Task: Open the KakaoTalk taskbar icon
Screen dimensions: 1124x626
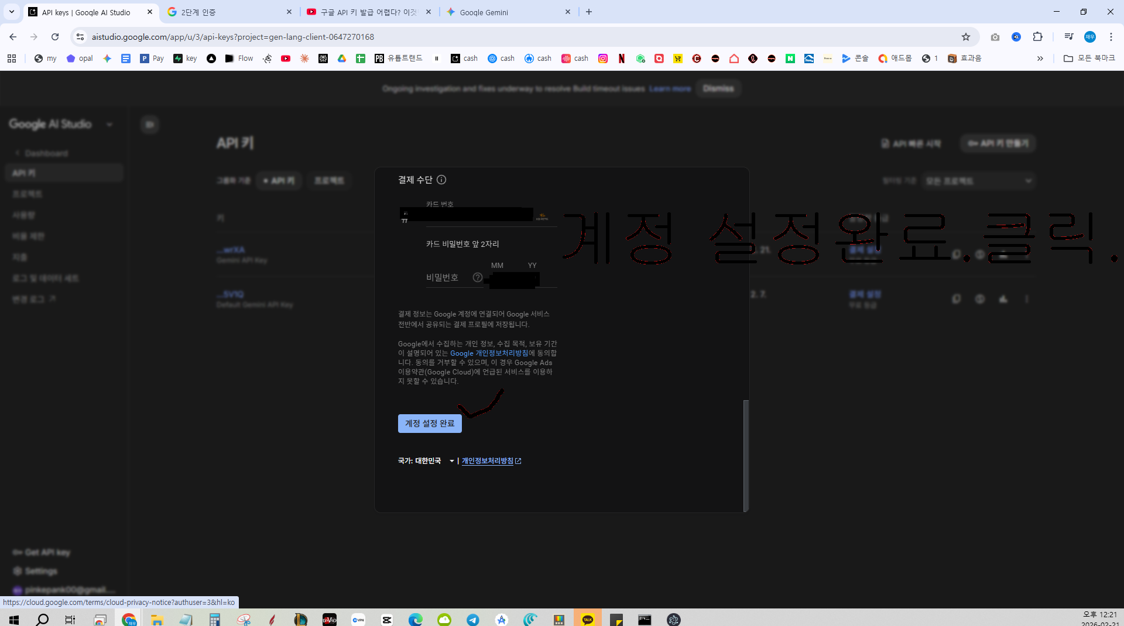Action: [588, 619]
